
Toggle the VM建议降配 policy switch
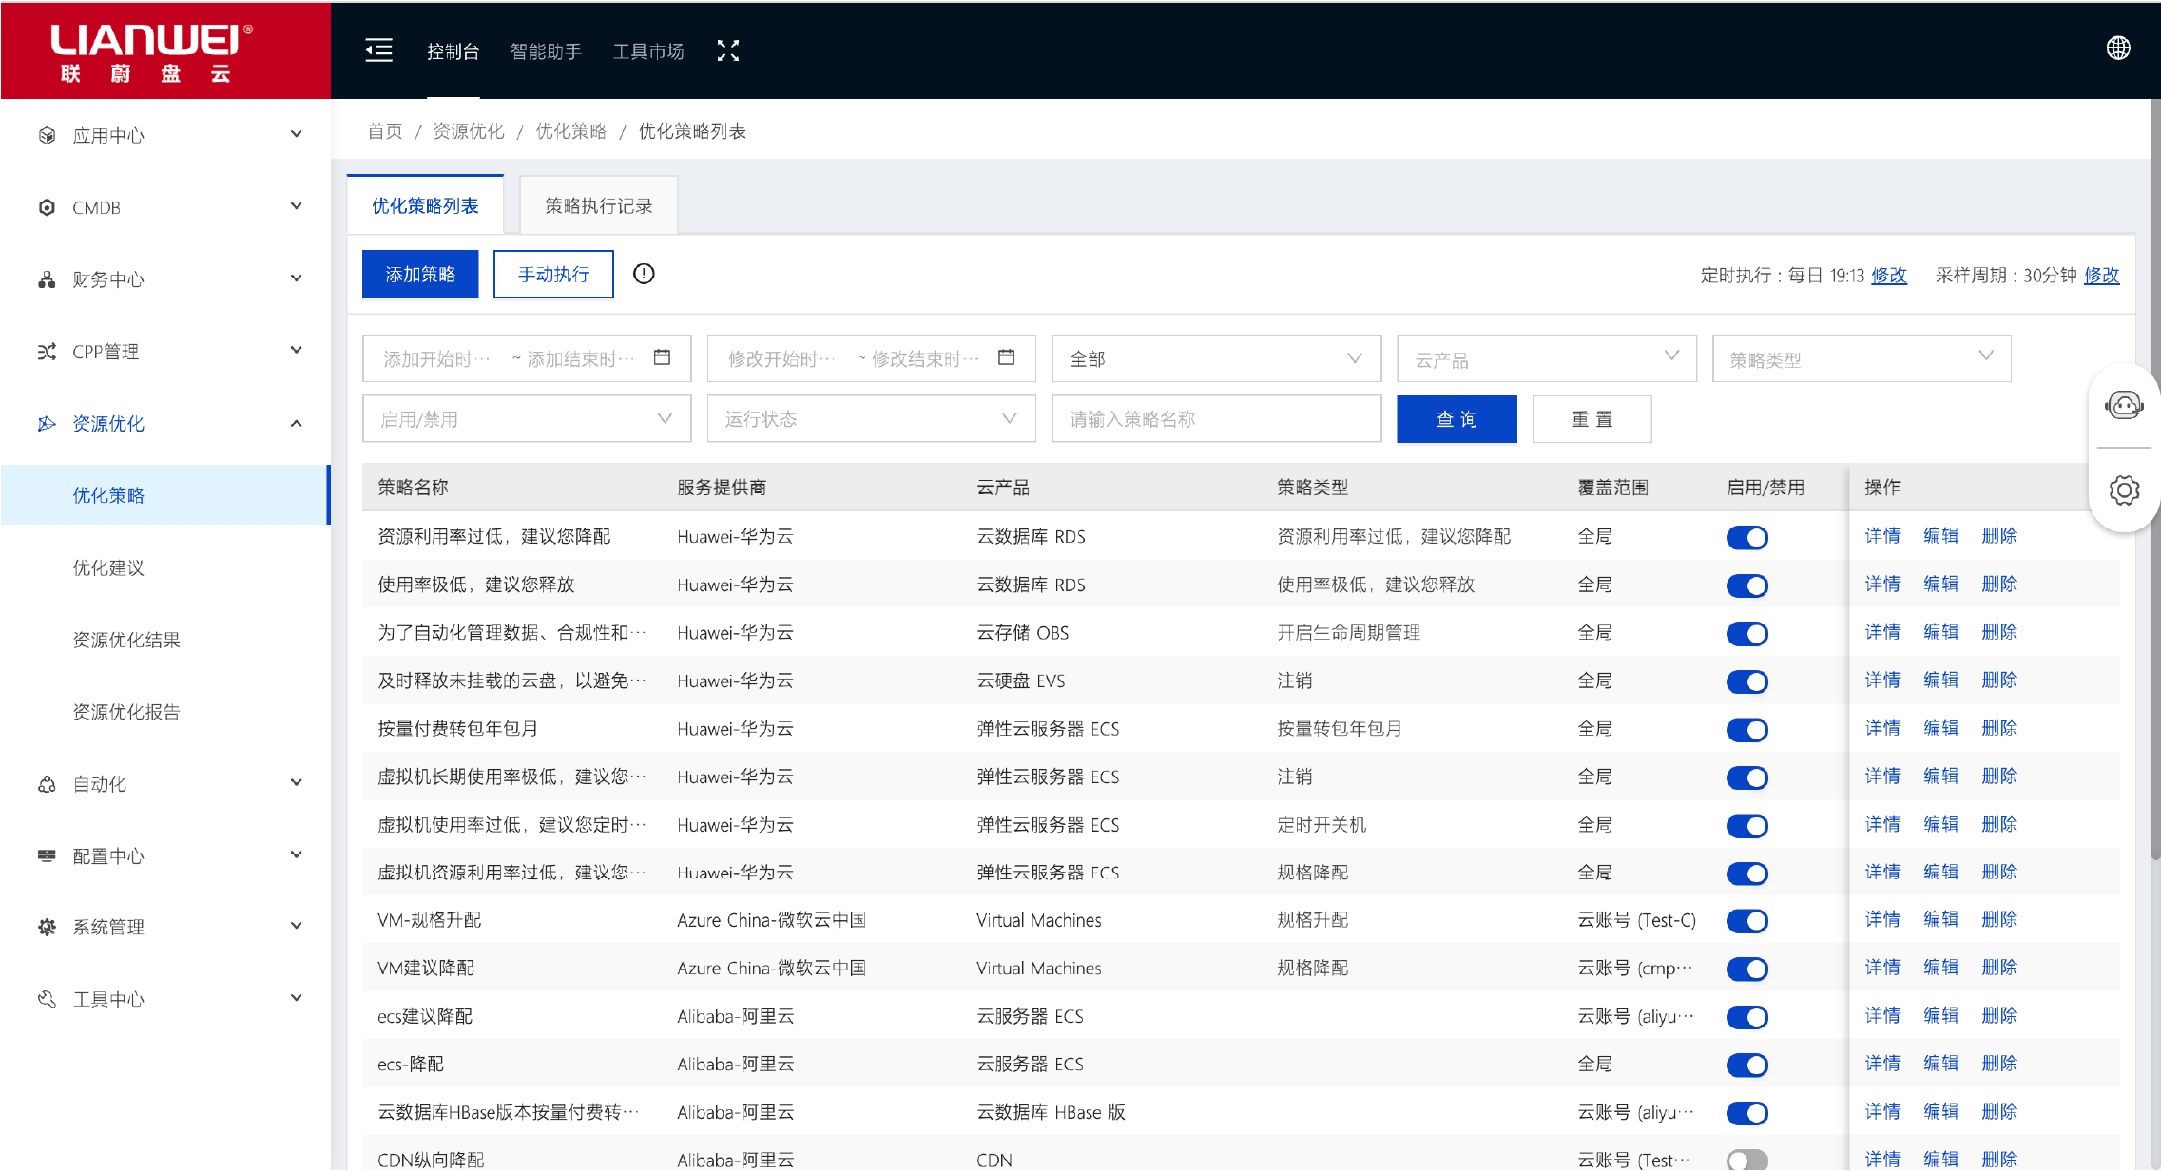[1747, 969]
